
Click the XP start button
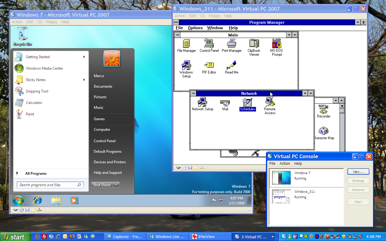[15, 237]
